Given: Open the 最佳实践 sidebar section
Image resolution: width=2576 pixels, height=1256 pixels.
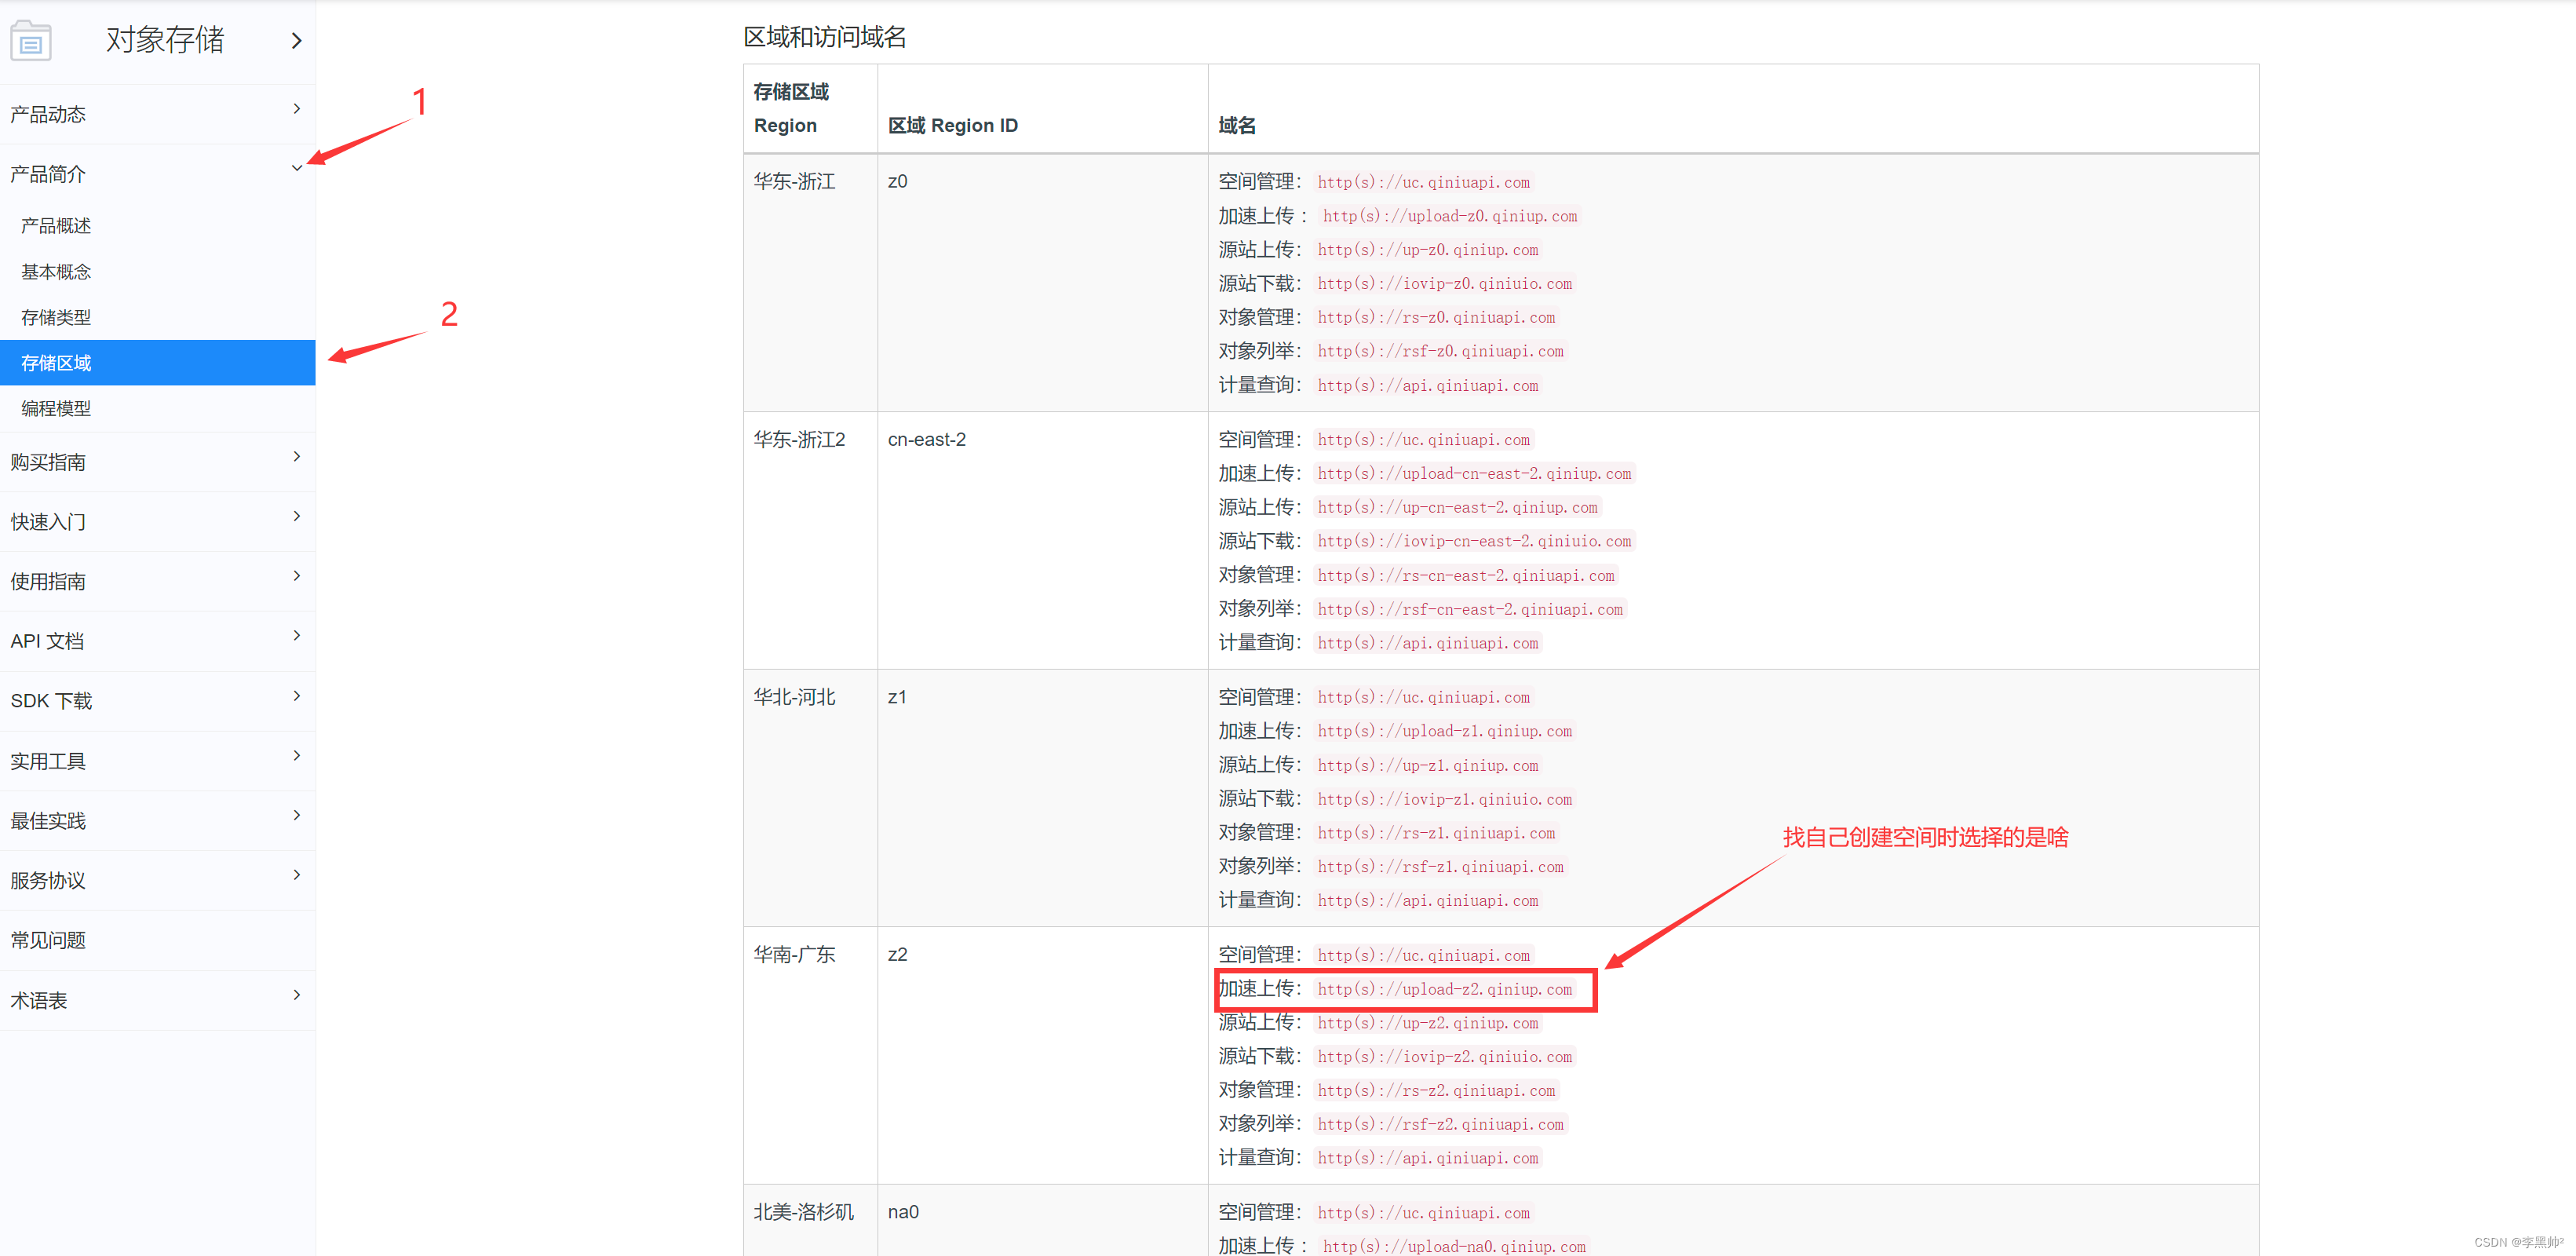Looking at the screenshot, I should coord(48,821).
